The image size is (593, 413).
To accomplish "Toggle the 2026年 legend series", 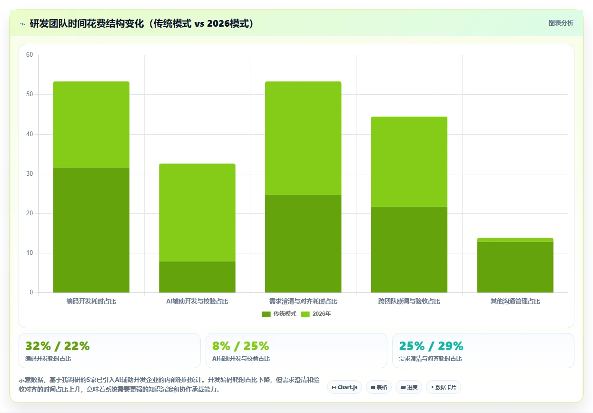I will (316, 314).
